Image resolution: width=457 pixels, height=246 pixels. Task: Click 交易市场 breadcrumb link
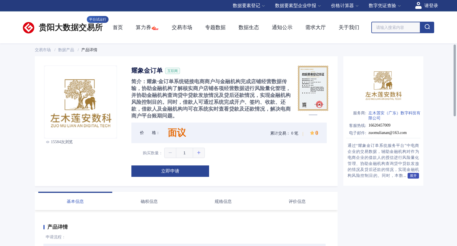43,50
